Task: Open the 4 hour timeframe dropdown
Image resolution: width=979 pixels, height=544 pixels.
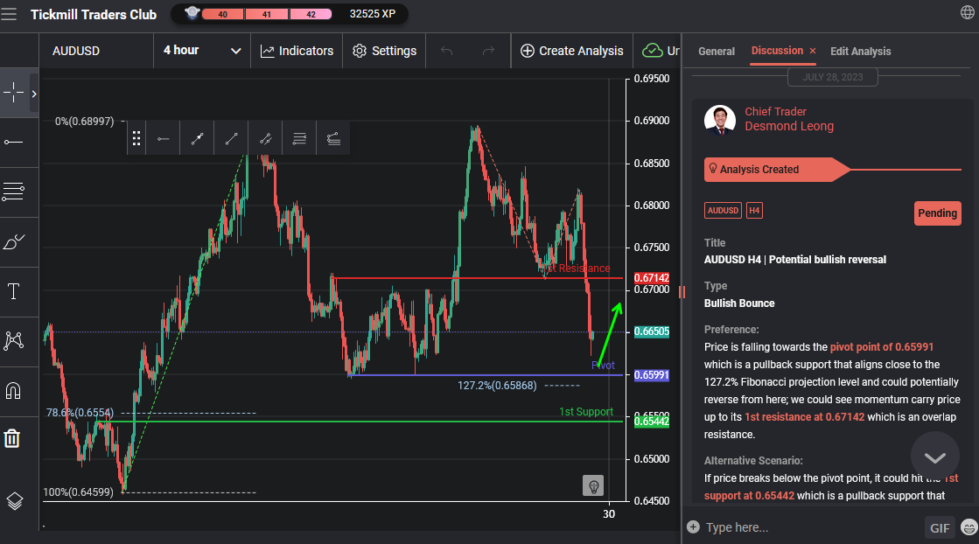Action: [202, 51]
